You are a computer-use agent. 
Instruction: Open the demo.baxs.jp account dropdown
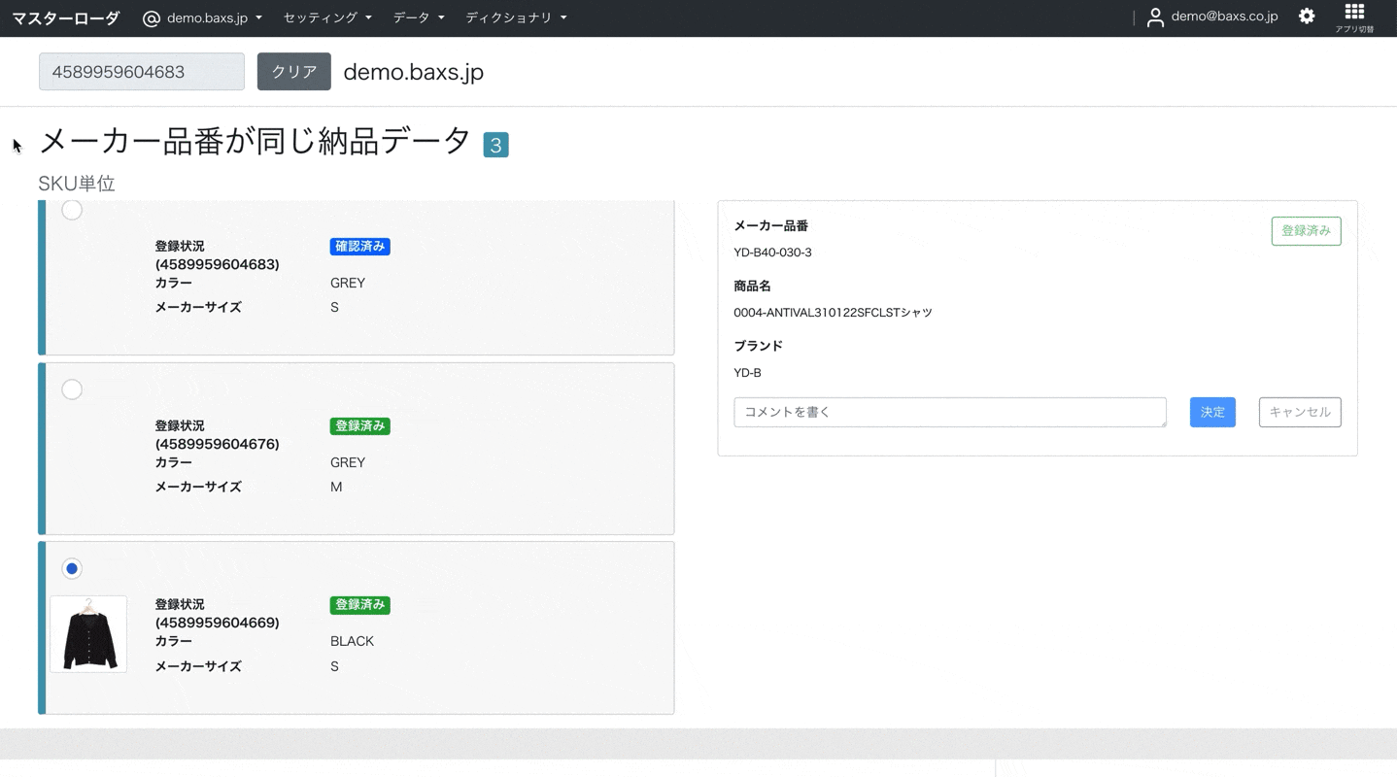tap(203, 17)
